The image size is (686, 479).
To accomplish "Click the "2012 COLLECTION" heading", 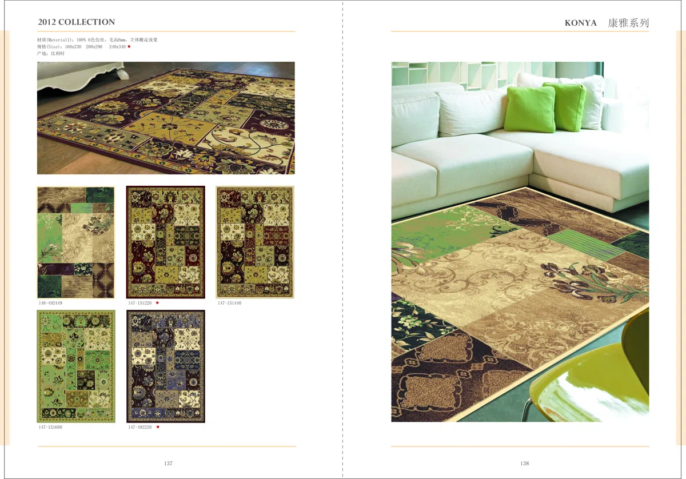I will pyautogui.click(x=77, y=22).
